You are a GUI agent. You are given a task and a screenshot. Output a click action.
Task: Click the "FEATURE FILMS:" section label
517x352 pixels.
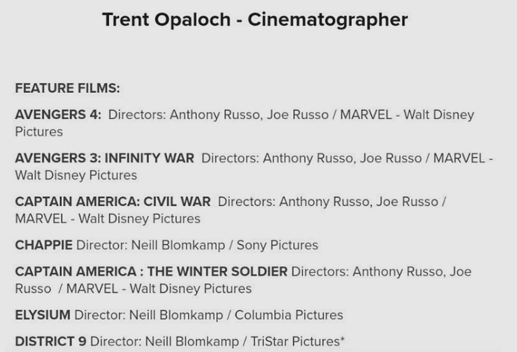point(67,88)
